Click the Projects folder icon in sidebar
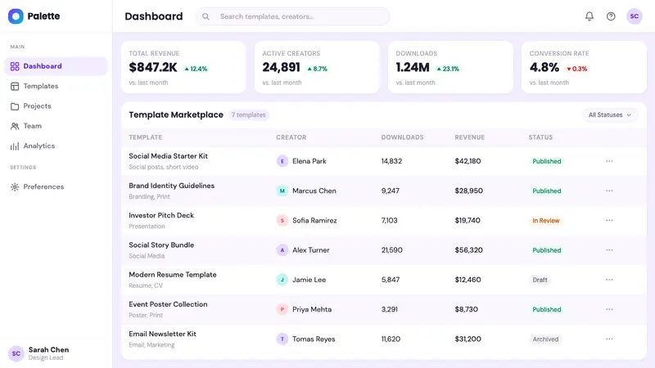 pos(15,106)
